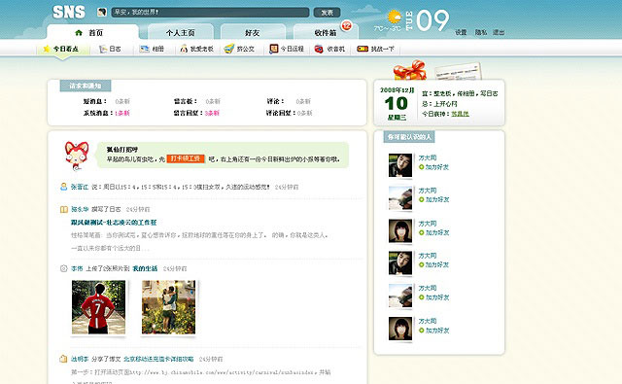Switch to the 好友 tab
The width and height of the screenshot is (622, 384).
pyautogui.click(x=253, y=32)
